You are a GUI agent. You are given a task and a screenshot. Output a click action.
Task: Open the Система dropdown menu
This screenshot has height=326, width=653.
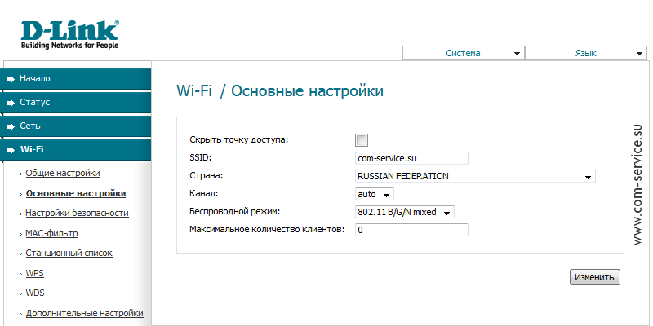463,53
